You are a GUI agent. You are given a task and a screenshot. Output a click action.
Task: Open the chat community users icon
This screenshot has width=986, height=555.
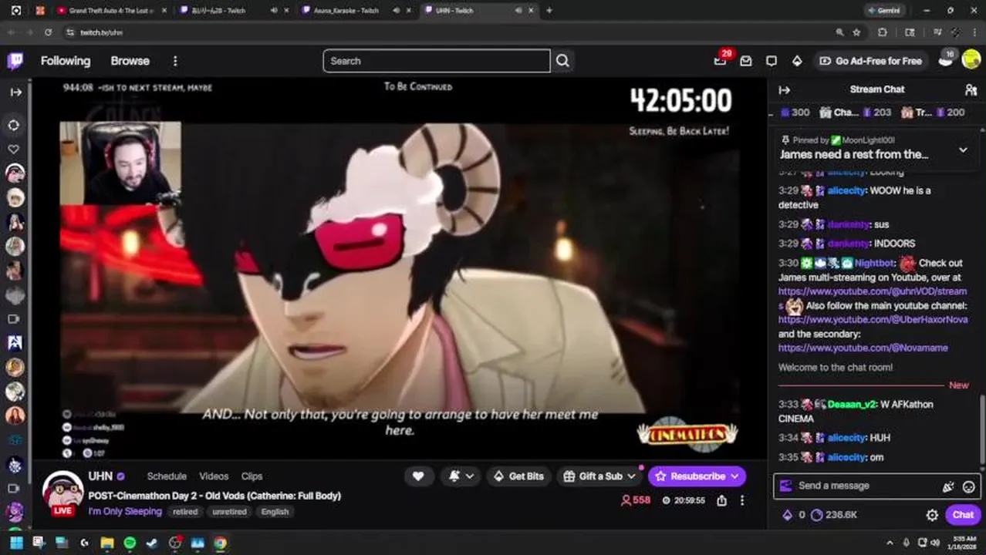(x=971, y=90)
